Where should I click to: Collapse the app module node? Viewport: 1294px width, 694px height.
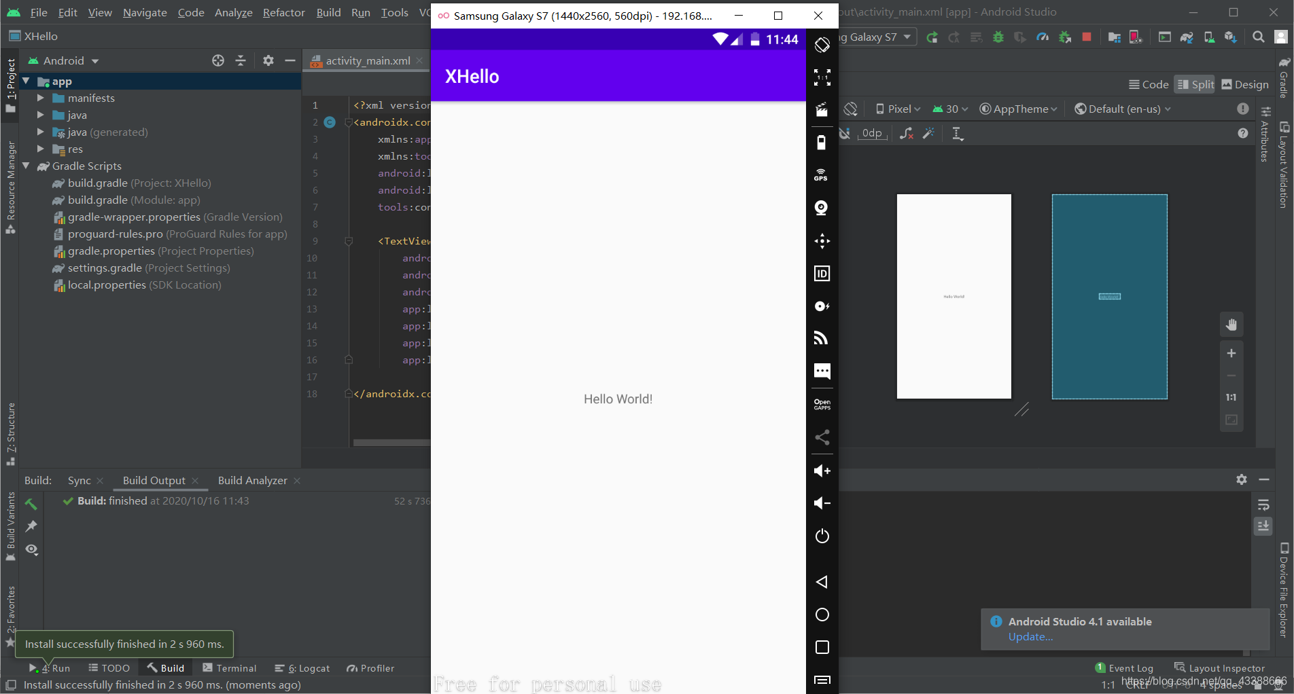point(26,81)
